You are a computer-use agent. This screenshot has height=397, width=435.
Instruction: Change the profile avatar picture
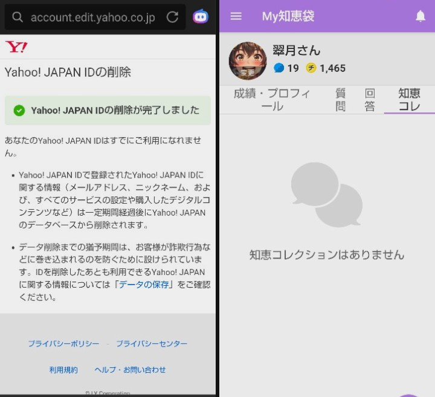tap(248, 61)
